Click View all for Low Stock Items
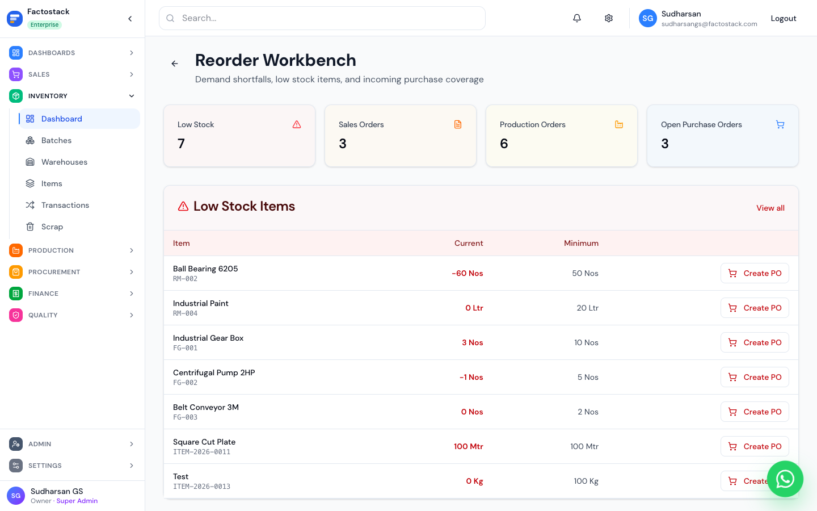817x511 pixels. [x=770, y=208]
